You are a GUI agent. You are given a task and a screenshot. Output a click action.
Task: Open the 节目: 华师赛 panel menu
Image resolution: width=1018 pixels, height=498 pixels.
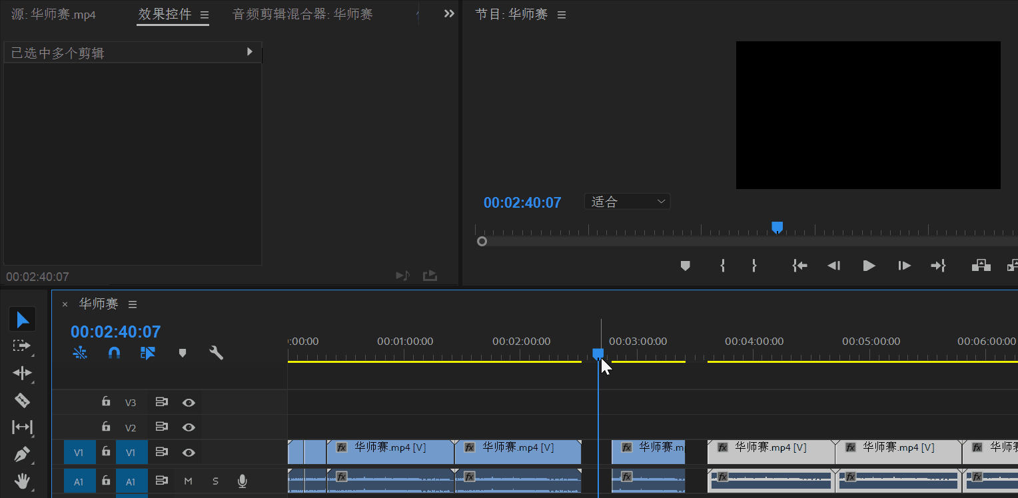click(x=562, y=15)
